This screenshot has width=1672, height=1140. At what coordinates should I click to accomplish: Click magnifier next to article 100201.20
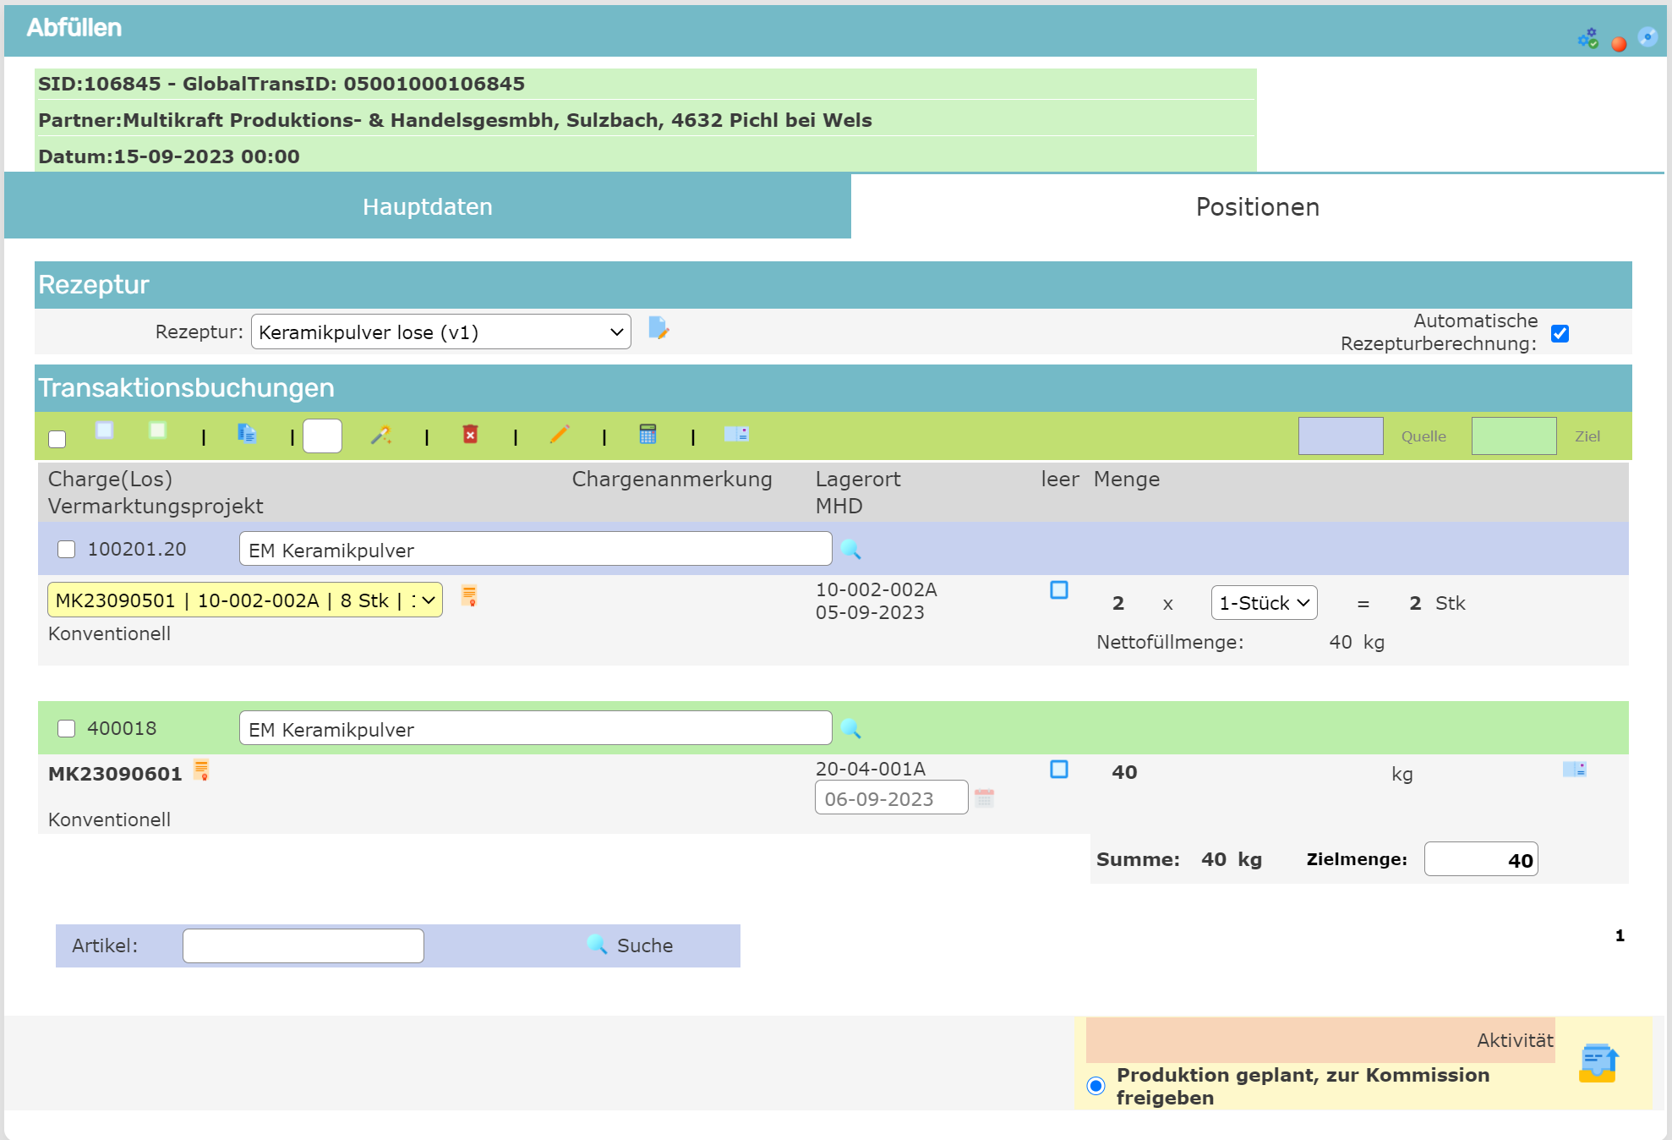[850, 550]
